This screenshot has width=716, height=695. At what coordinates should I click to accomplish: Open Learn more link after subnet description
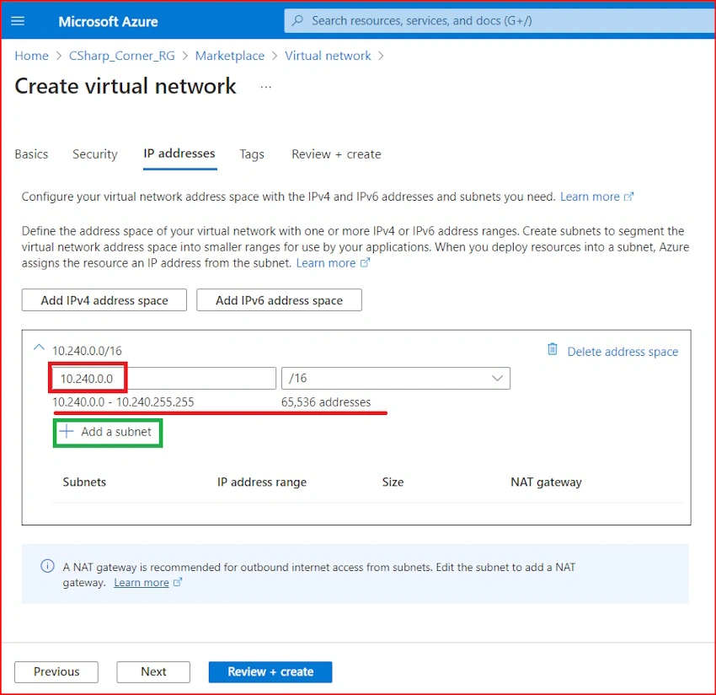click(326, 263)
